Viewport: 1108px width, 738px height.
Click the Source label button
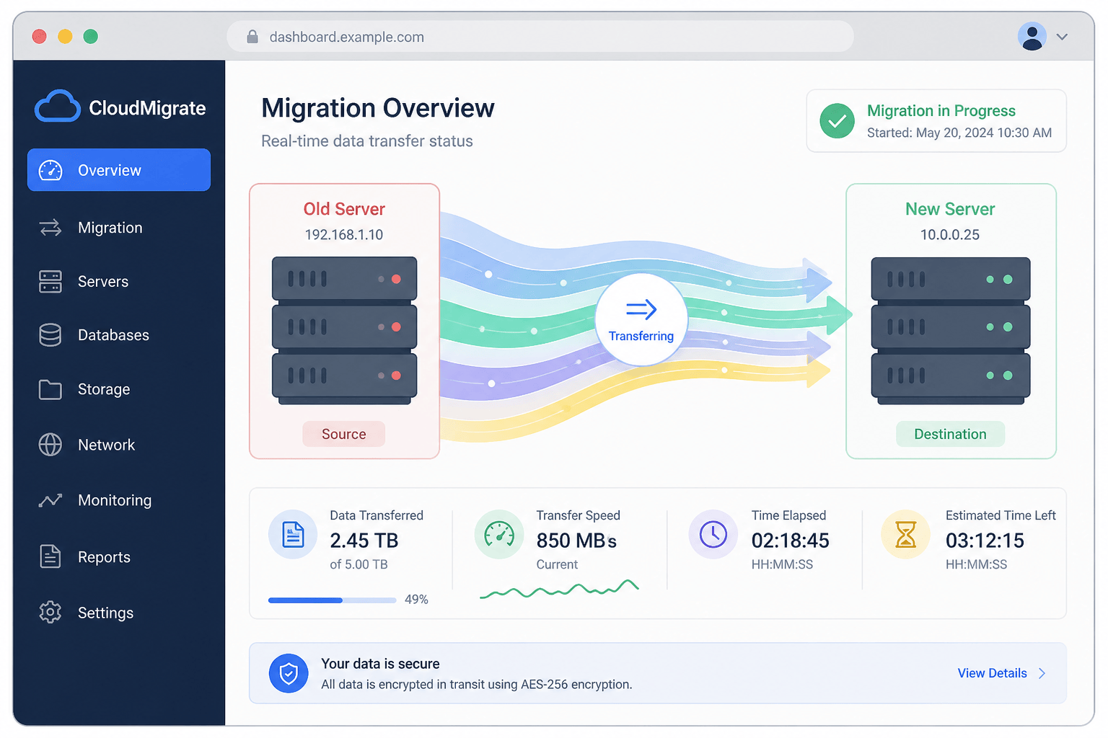click(343, 434)
